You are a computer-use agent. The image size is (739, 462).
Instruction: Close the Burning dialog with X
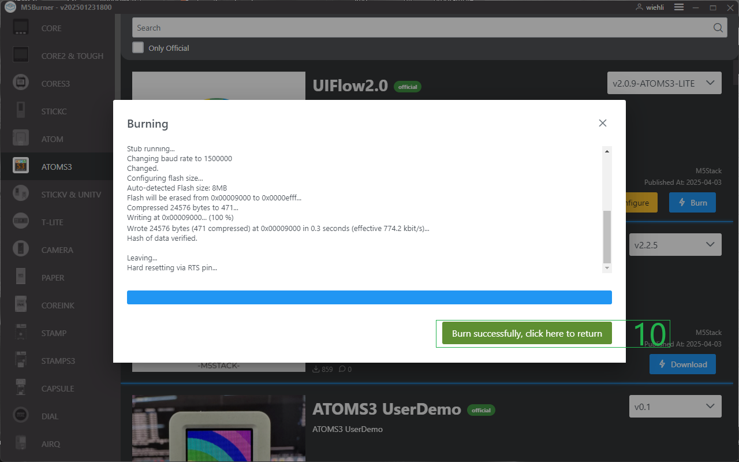coord(602,123)
